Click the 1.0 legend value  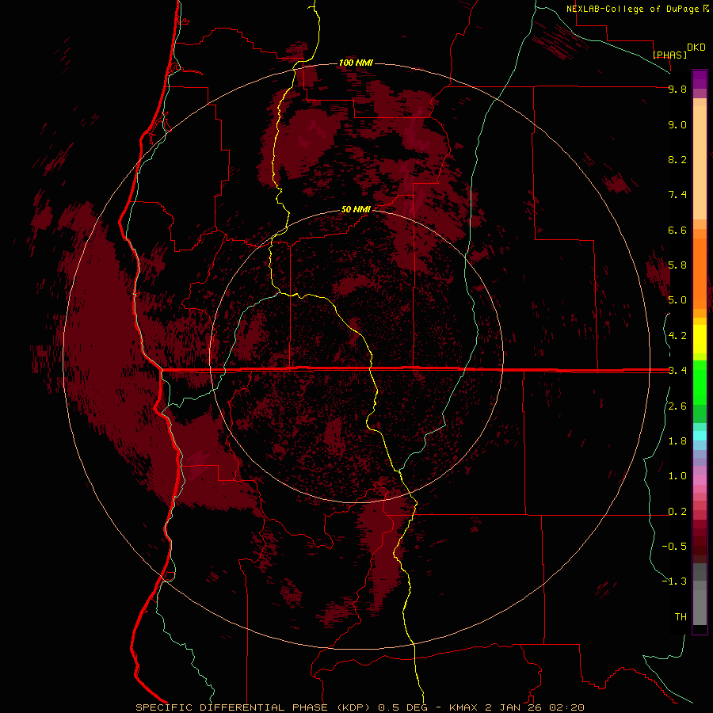(677, 476)
